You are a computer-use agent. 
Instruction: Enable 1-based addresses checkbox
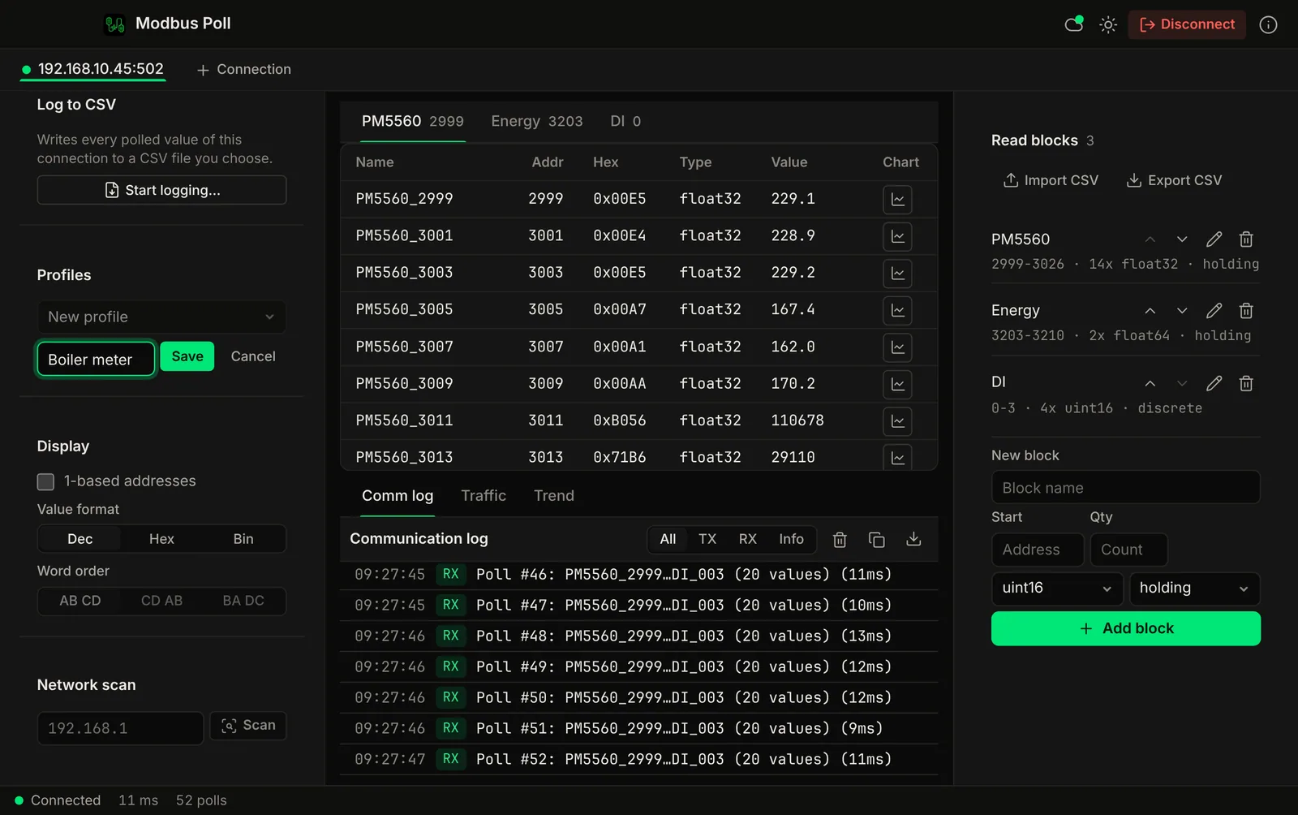click(x=45, y=481)
